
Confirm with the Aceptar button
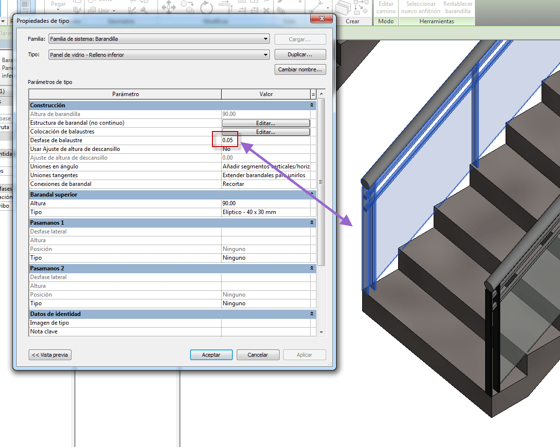[x=211, y=355]
